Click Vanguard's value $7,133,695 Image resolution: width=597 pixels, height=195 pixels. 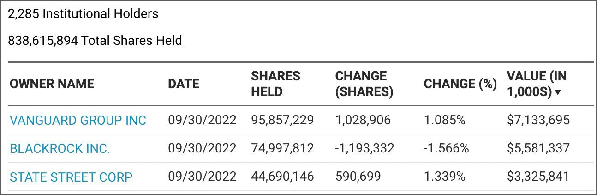tap(538, 121)
